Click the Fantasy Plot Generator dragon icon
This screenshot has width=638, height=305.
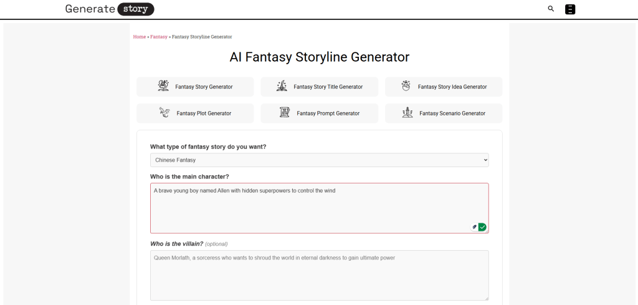164,112
